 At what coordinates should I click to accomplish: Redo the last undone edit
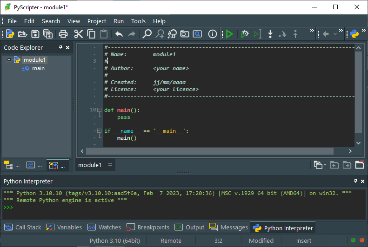click(x=132, y=34)
